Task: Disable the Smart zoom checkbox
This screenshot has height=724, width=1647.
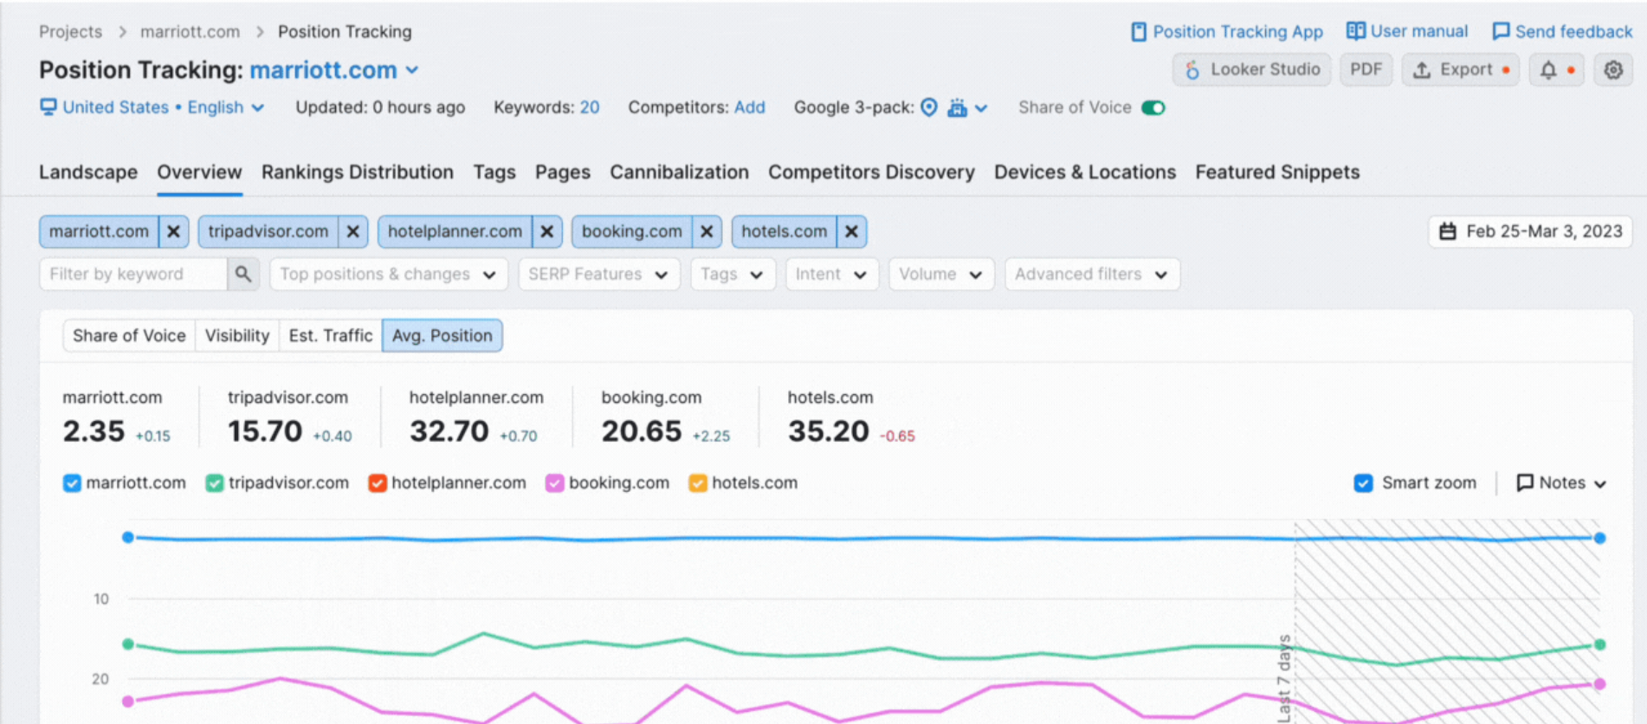Action: tap(1363, 483)
